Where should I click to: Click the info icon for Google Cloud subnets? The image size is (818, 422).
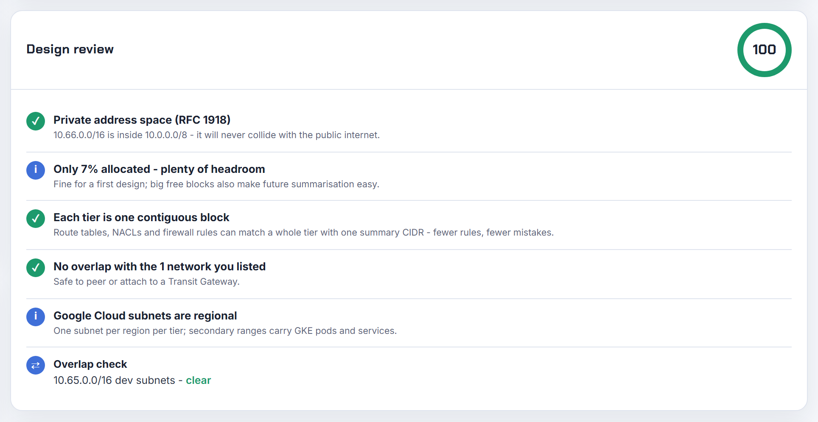pyautogui.click(x=36, y=317)
